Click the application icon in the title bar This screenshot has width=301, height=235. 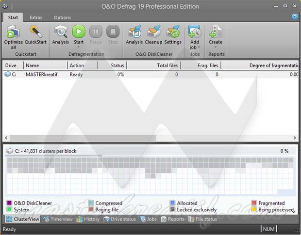5,6
